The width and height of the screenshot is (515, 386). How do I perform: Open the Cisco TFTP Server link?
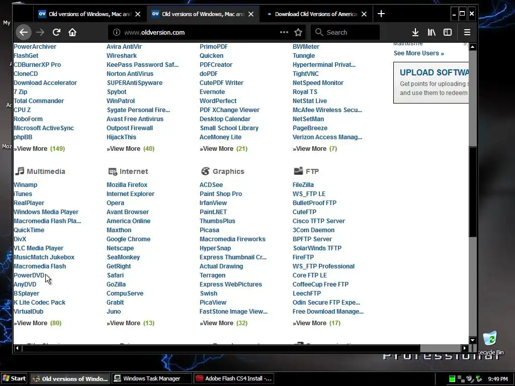(318, 221)
